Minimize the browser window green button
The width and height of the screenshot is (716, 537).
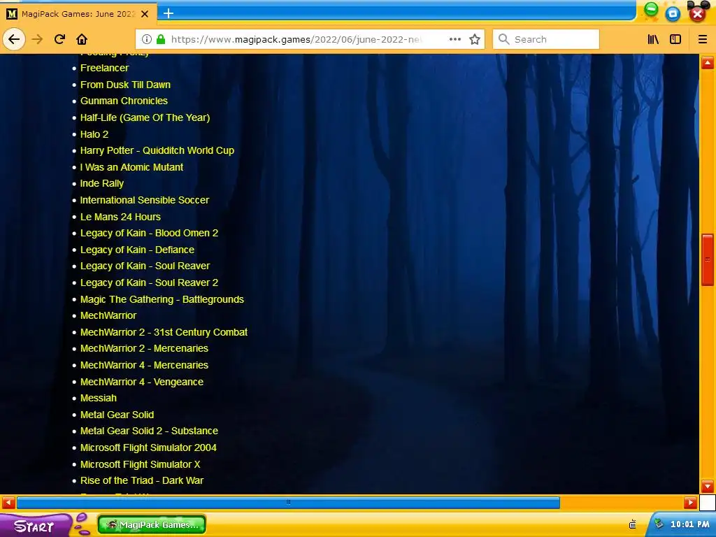tap(651, 9)
